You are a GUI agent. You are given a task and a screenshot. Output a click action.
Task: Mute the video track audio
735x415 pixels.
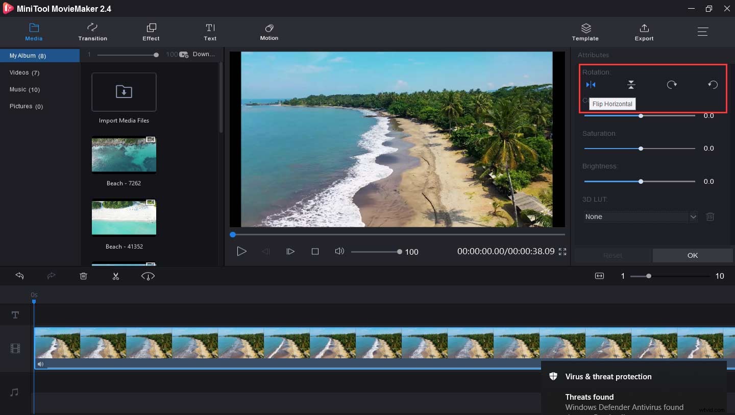40,364
